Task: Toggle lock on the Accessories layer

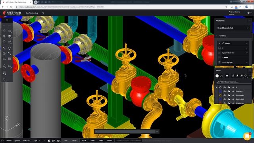Action: [229, 95]
